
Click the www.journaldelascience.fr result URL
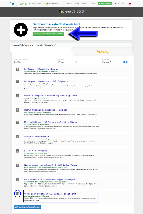click(36, 196)
